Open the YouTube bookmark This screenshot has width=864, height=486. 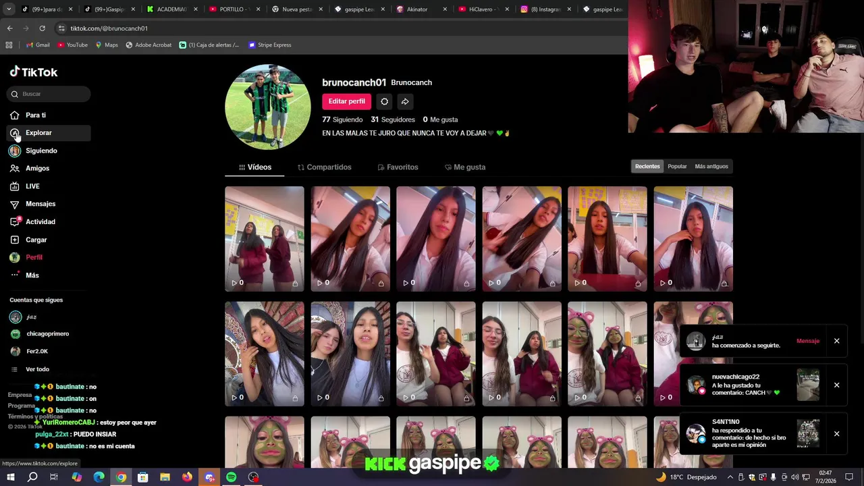72,45
